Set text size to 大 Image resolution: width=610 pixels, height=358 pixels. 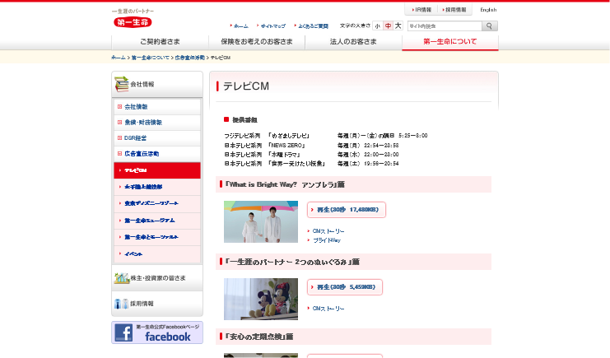(x=398, y=26)
